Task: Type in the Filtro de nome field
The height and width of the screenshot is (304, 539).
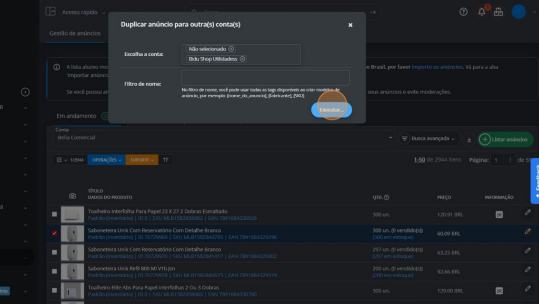Action: tap(265, 78)
